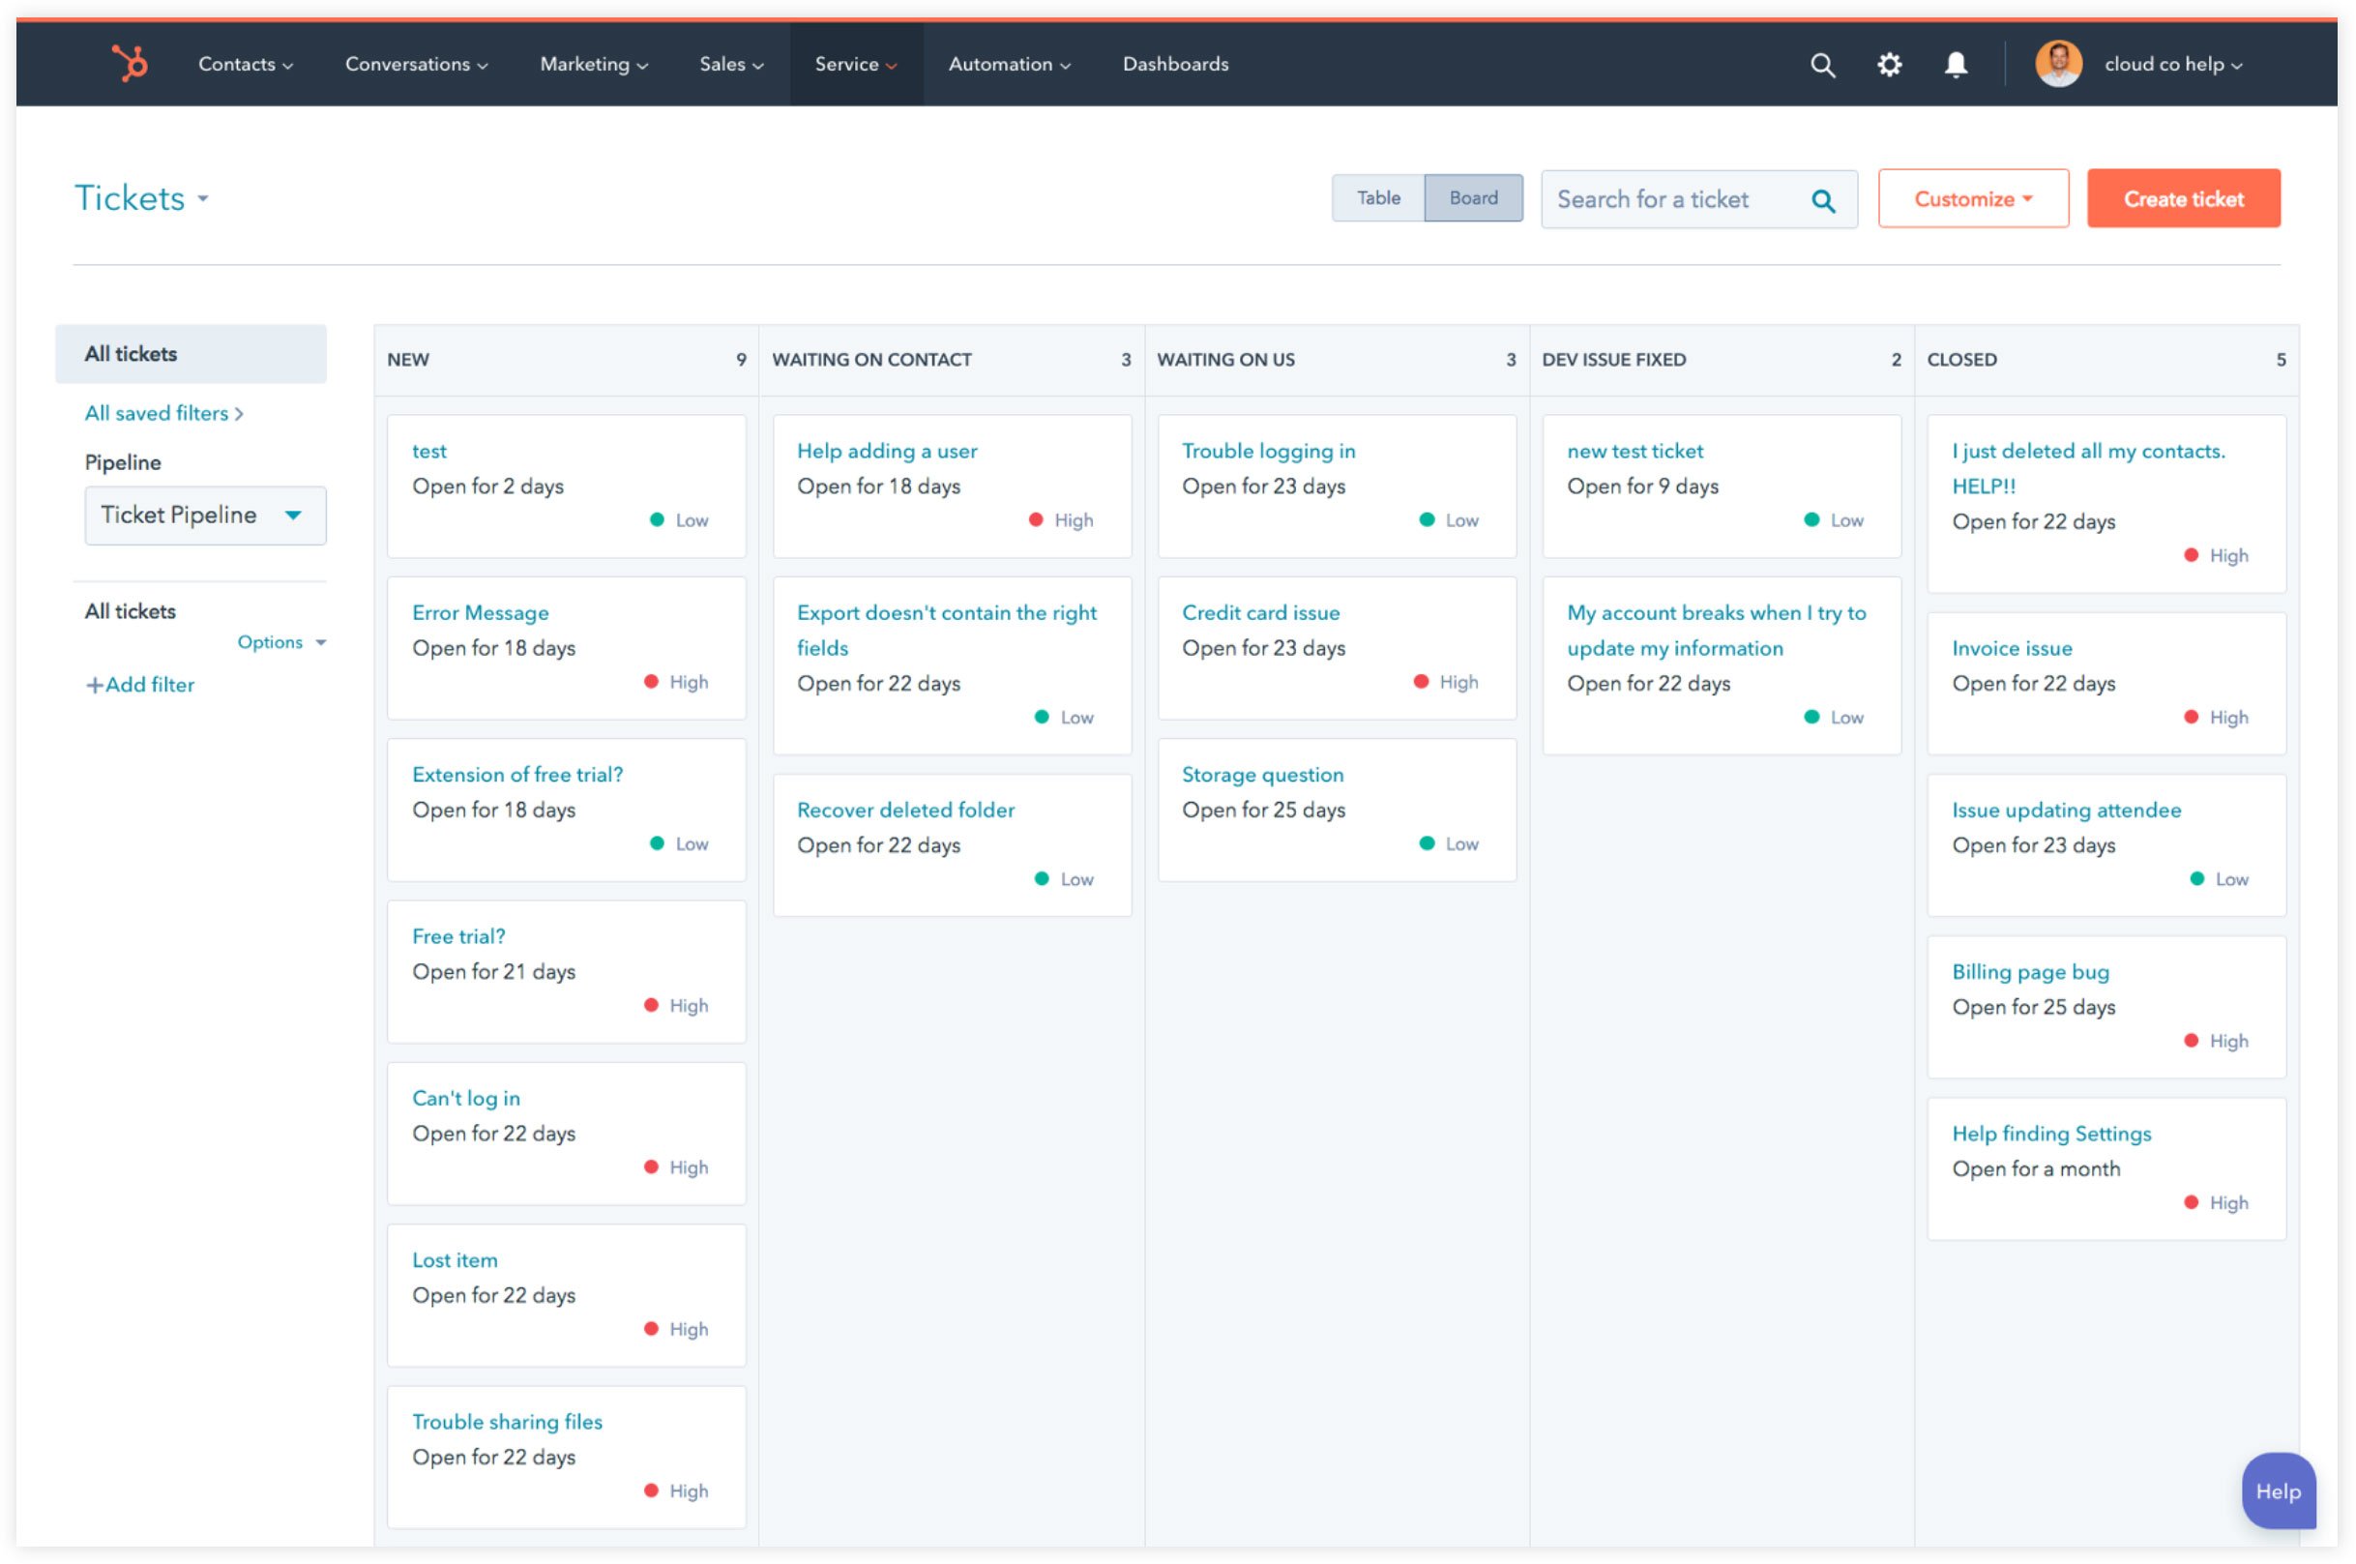This screenshot has height=1564, width=2356.
Task: Click red High priority dot on Error Message
Action: click(x=651, y=682)
